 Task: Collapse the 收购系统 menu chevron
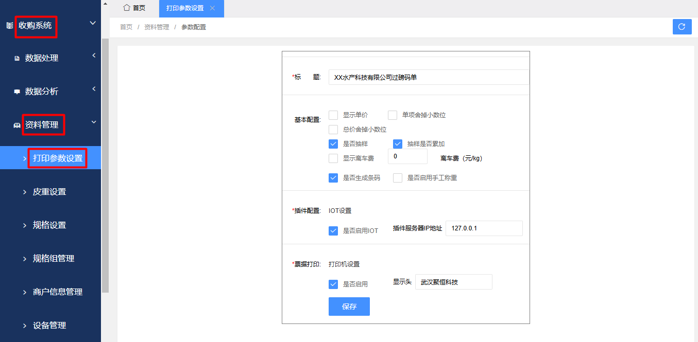tap(93, 23)
